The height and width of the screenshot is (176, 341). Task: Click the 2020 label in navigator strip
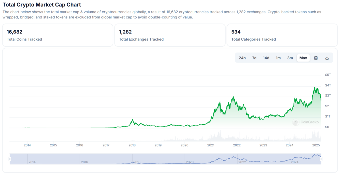pos(190,162)
